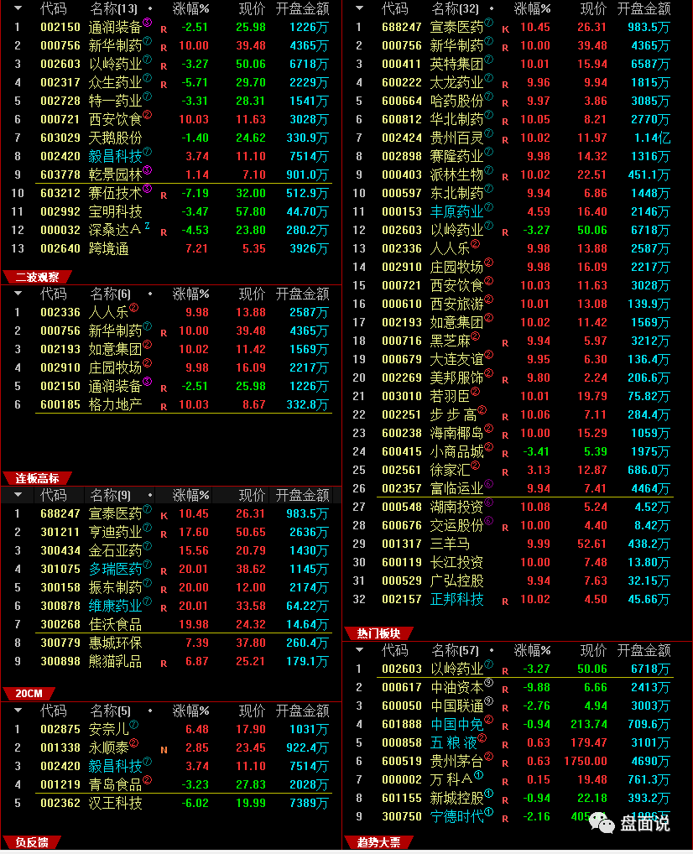Click the circled 9 badge next to 中国联通
The image size is (693, 854).
click(x=488, y=701)
